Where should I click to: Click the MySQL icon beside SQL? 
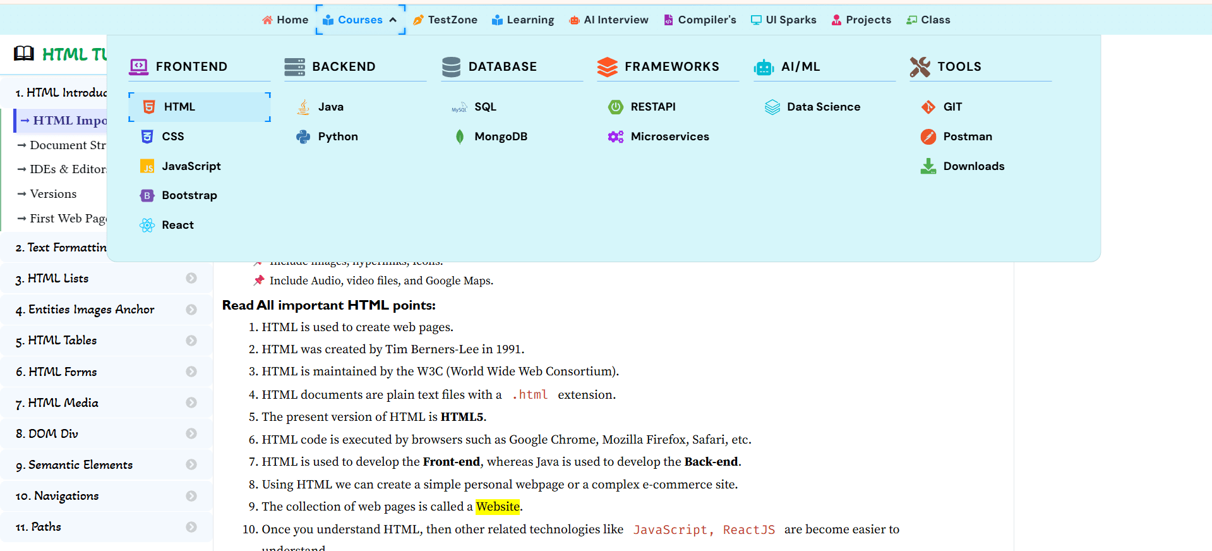pos(459,107)
